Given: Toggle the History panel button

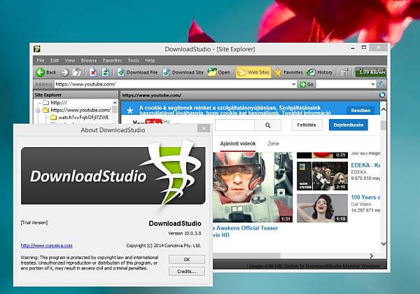Looking at the screenshot, I should pos(320,72).
